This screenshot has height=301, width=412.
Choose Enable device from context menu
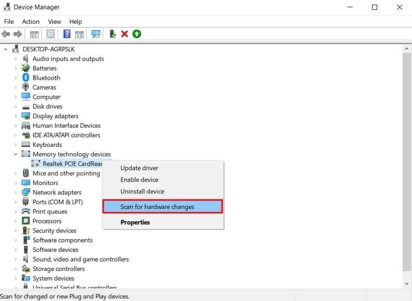(163, 180)
